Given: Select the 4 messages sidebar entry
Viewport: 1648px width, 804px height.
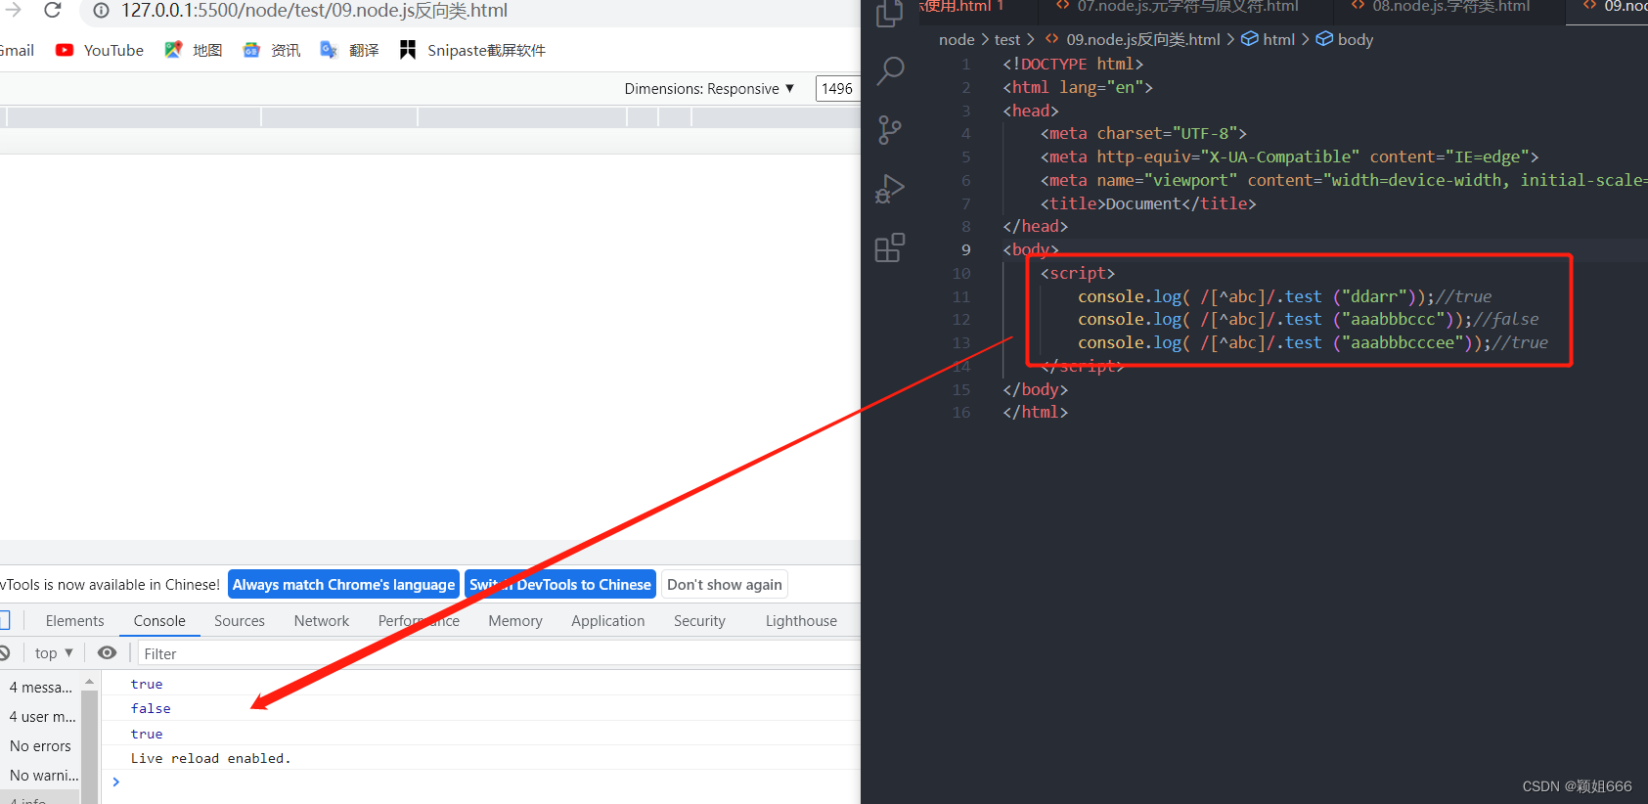Looking at the screenshot, I should [40, 688].
